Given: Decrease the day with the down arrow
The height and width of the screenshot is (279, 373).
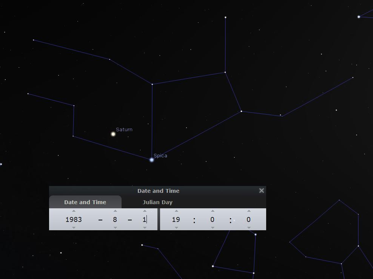Looking at the screenshot, I should 145,228.
